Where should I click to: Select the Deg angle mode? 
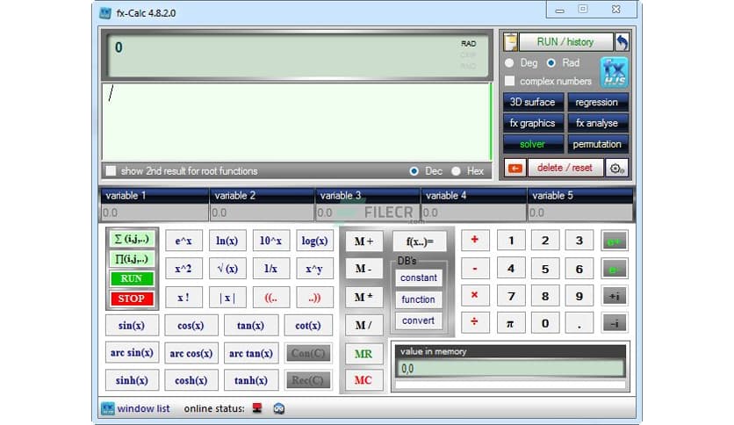click(510, 62)
